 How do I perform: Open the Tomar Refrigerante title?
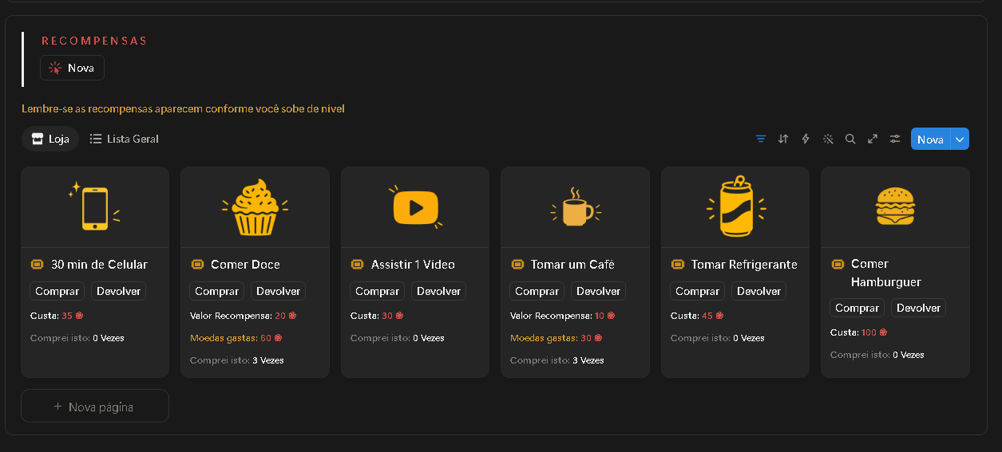[744, 265]
